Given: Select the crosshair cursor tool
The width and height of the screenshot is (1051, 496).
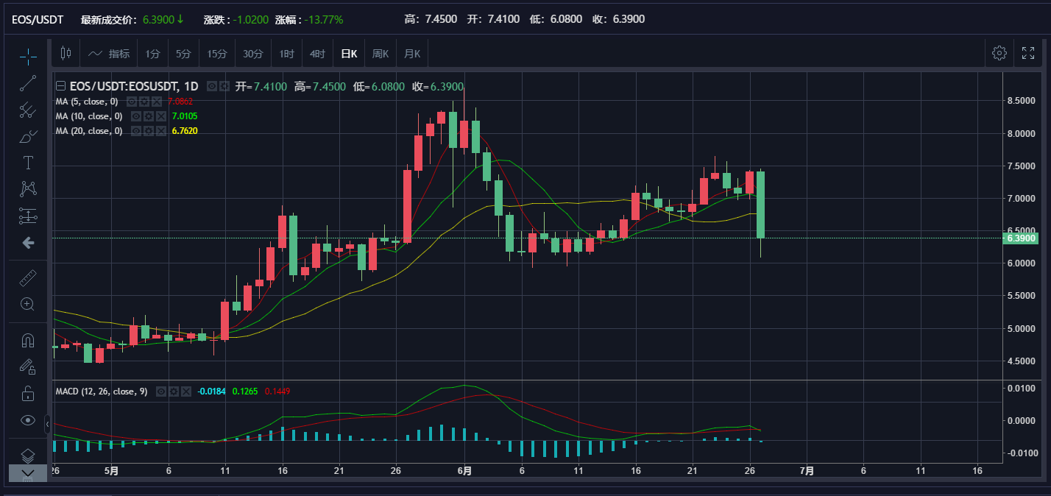Looking at the screenshot, I should click(x=28, y=55).
